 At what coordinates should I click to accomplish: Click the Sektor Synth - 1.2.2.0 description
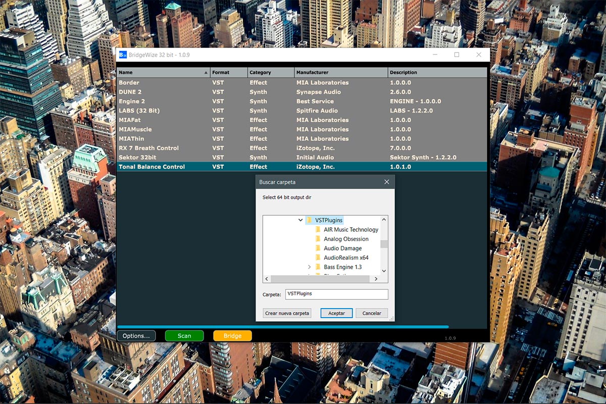[423, 158]
